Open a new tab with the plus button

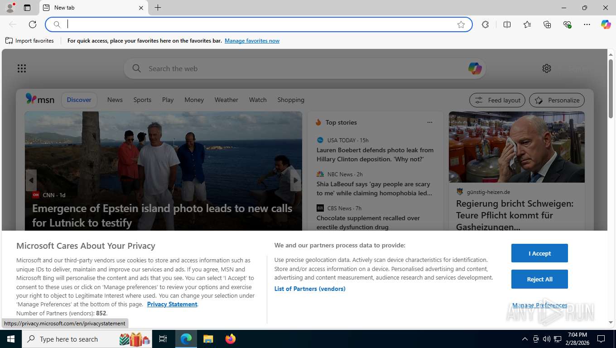tap(158, 8)
